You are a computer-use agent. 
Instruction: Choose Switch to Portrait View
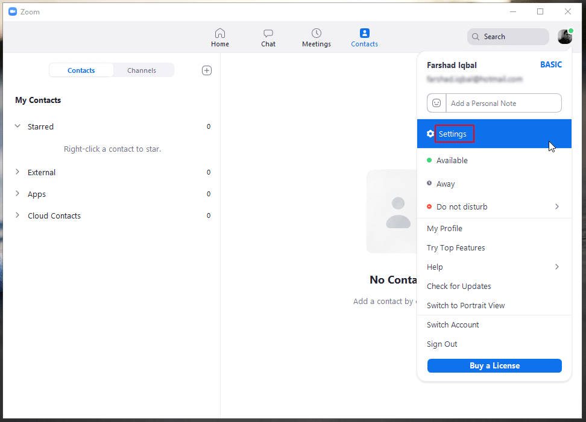(465, 306)
